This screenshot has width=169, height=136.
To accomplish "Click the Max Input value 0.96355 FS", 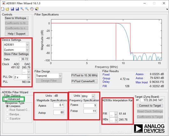I will (x=157, y=82).
